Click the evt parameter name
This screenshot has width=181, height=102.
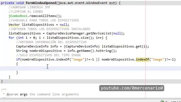pos(112,3)
